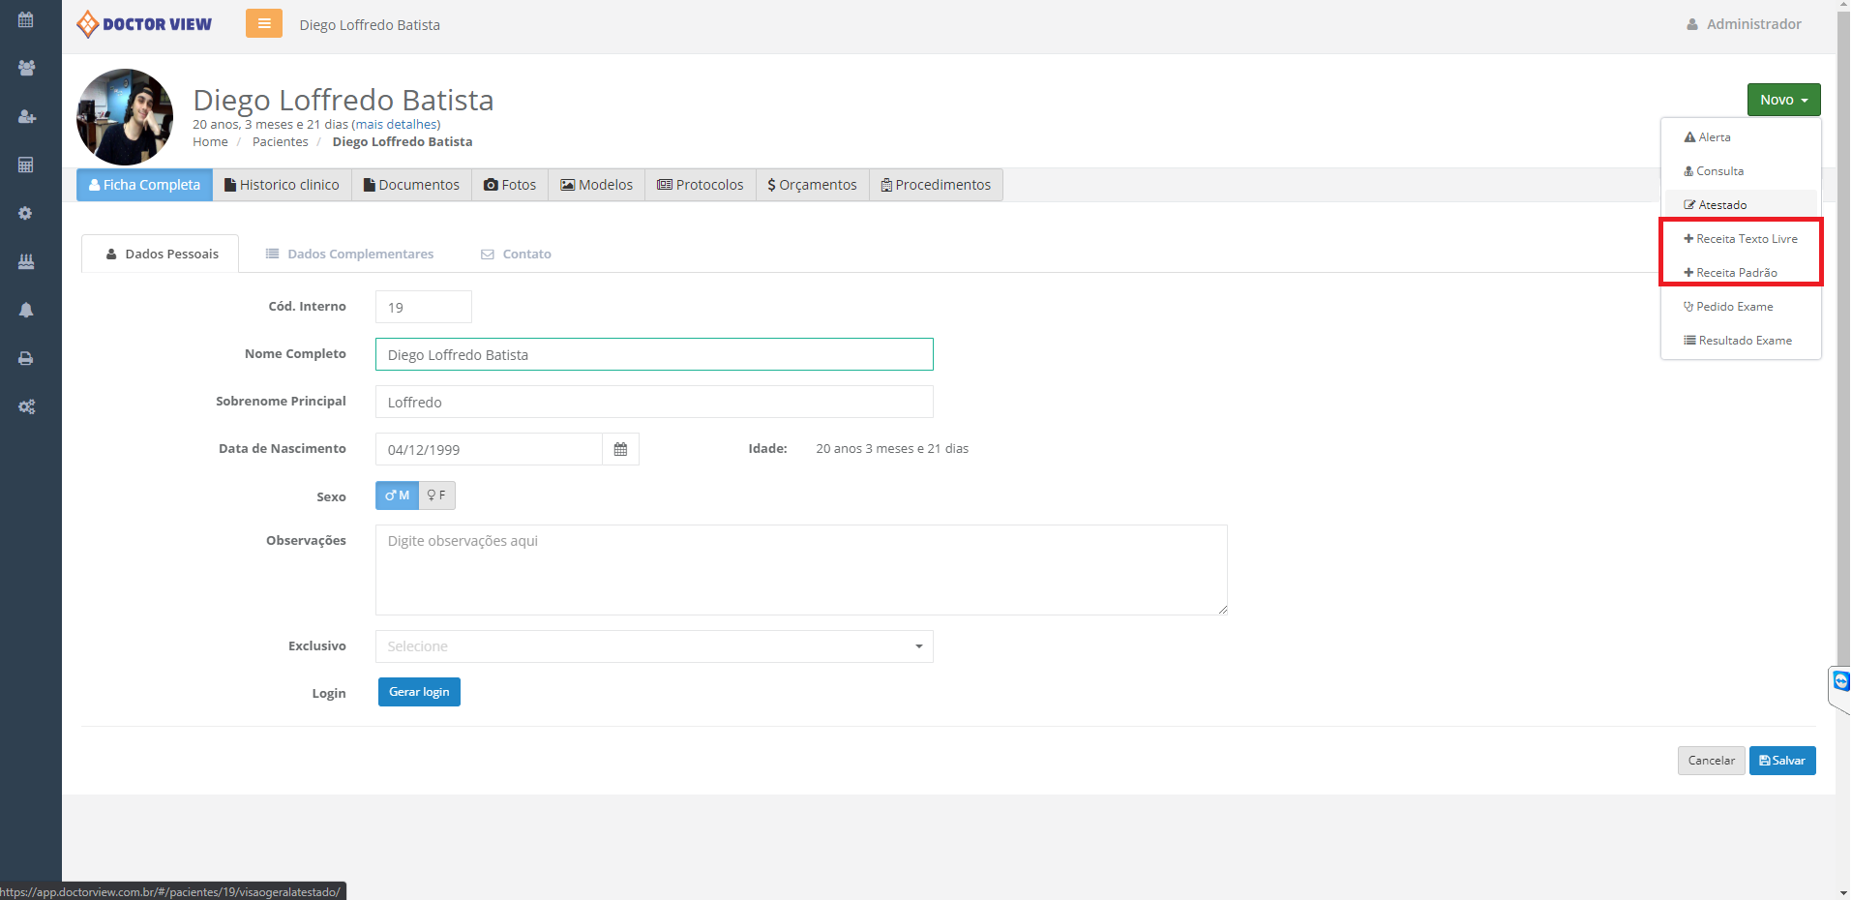This screenshot has width=1852, height=900.
Task: Click the birthday cake sidebar icon
Action: coord(26,262)
